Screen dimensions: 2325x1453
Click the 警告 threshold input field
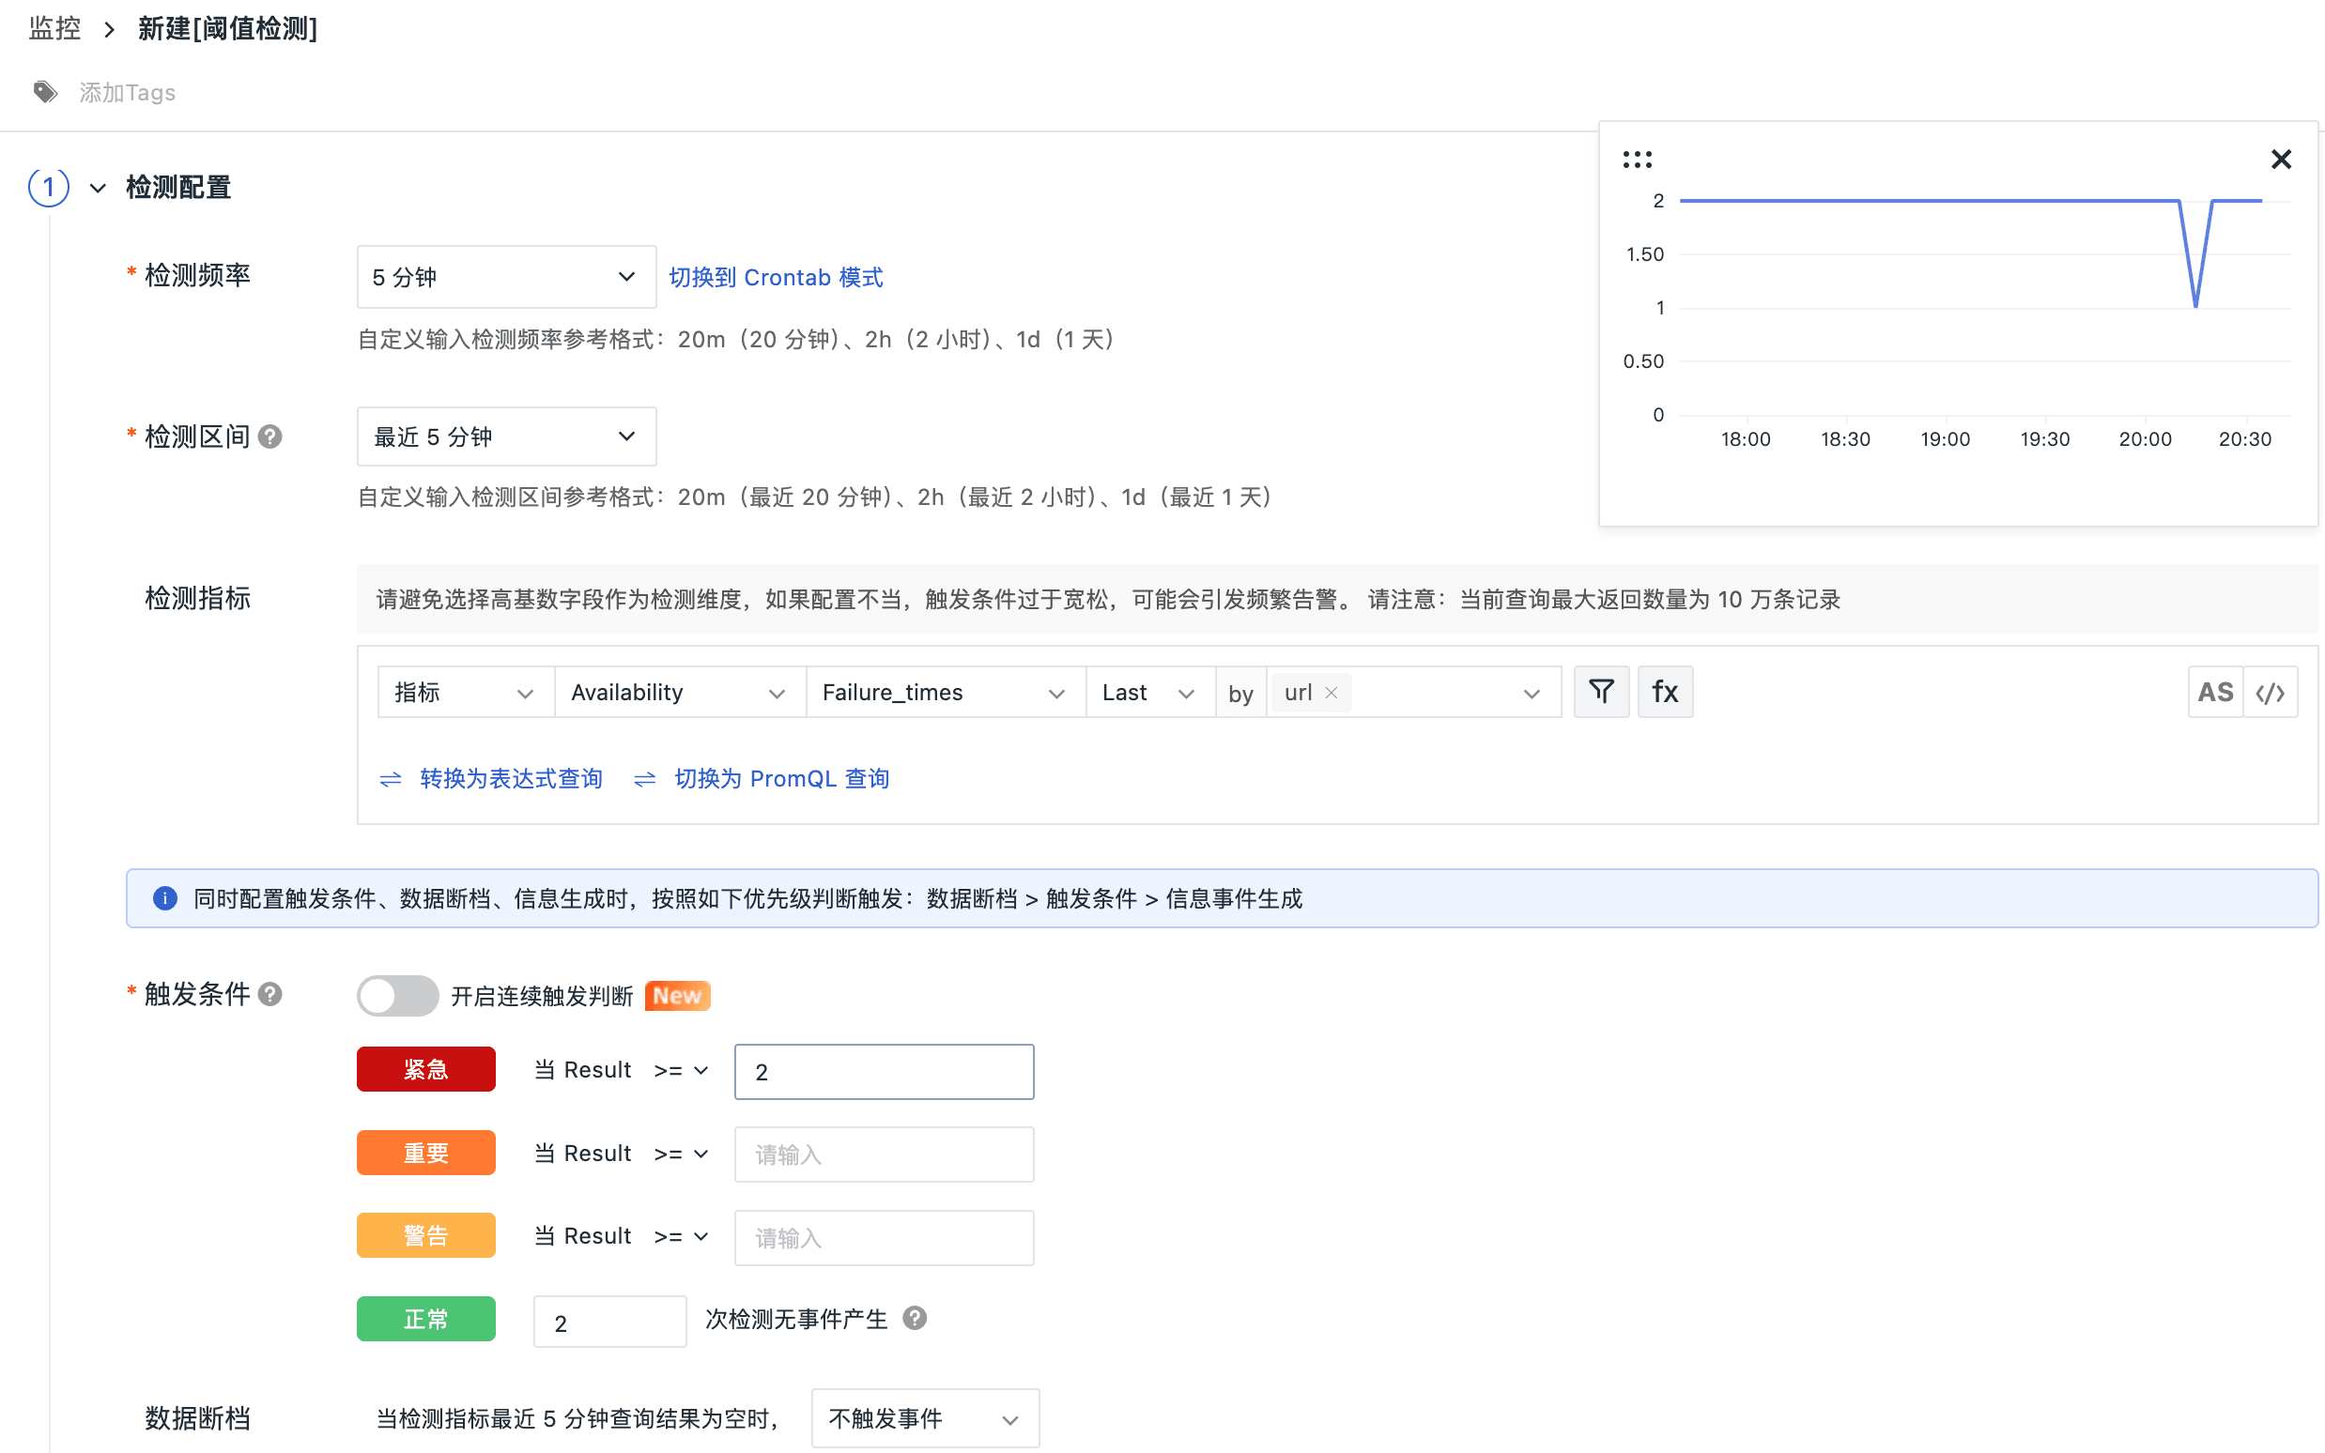point(885,1238)
